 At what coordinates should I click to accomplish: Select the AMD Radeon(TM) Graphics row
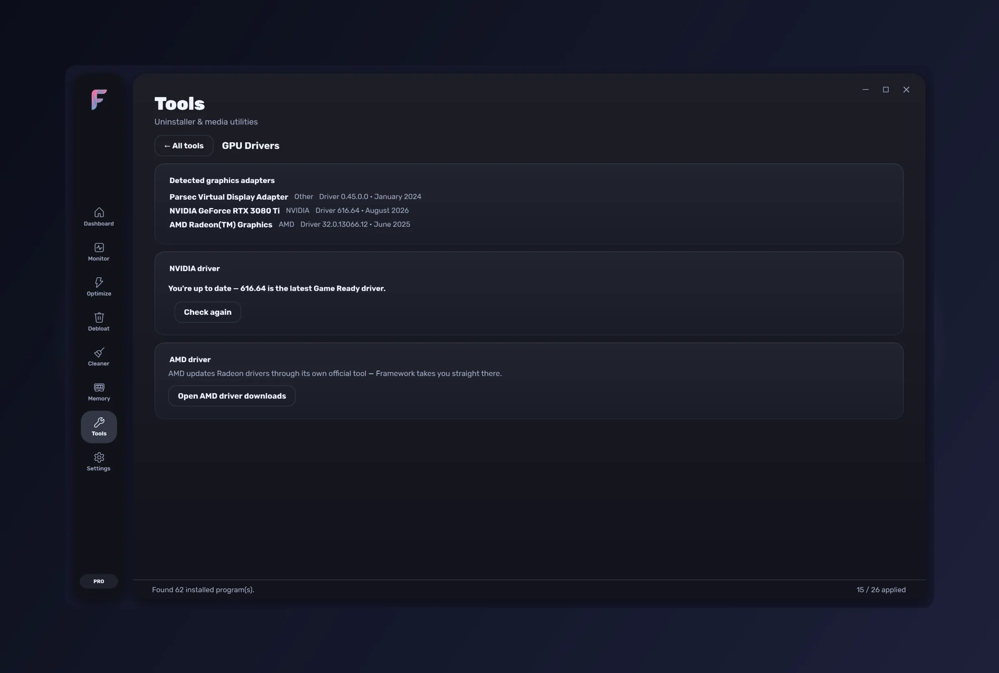[x=289, y=225]
